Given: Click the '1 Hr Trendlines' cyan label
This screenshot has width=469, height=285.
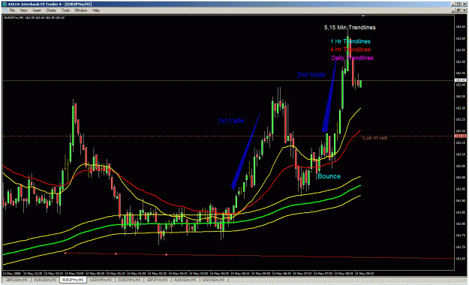Looking at the screenshot, I should 350,41.
